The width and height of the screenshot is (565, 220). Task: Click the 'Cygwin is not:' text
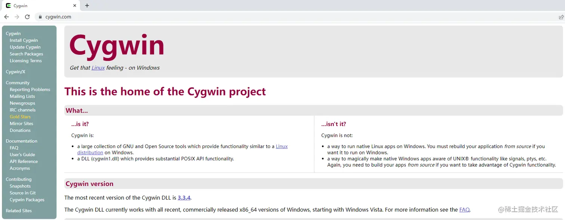click(x=337, y=135)
